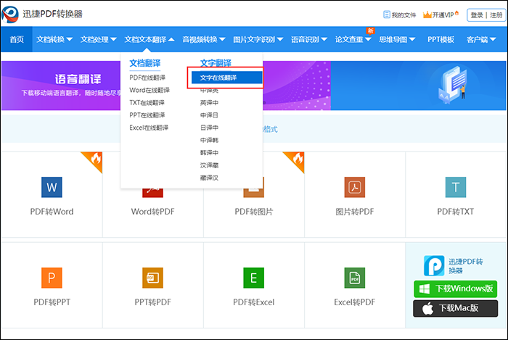
Task: Click the 我的文件 link text
Action: click(403, 15)
